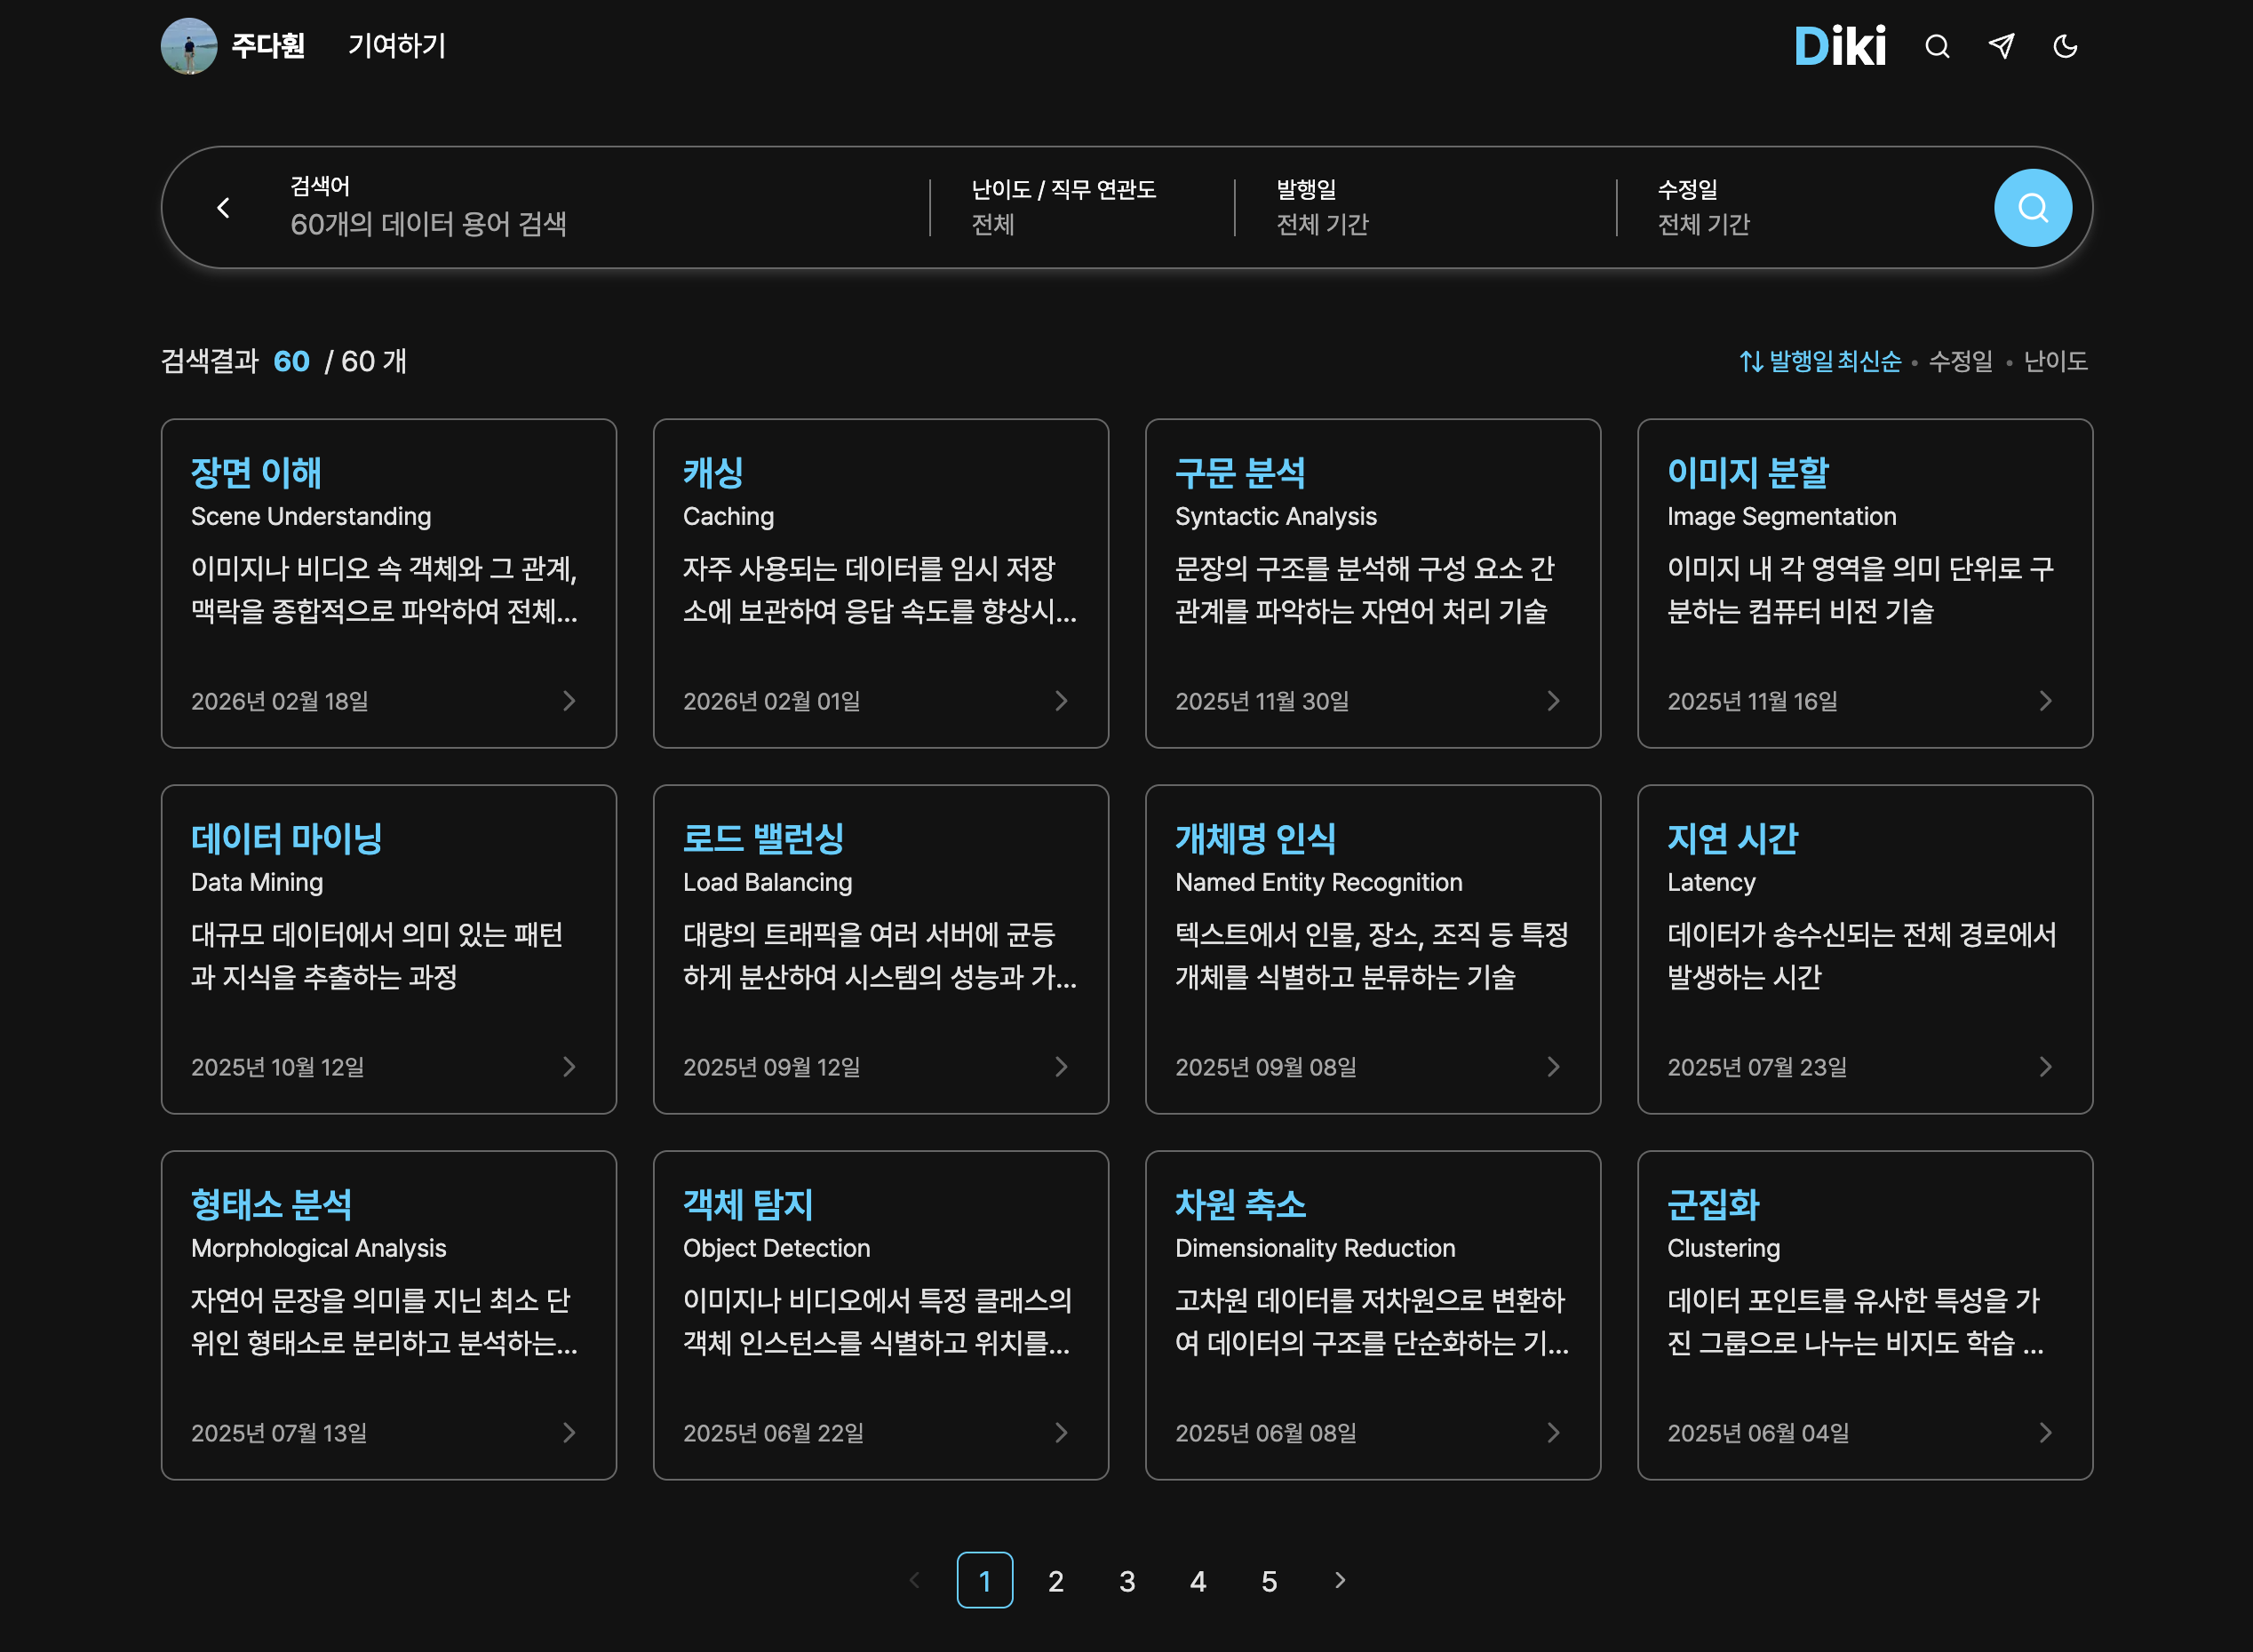Open the profile avatar image
Viewport: 2253px width, 1652px height.
(x=189, y=46)
